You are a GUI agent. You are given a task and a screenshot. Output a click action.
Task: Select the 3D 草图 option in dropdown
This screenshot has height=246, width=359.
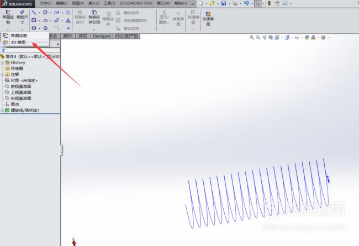(25, 43)
